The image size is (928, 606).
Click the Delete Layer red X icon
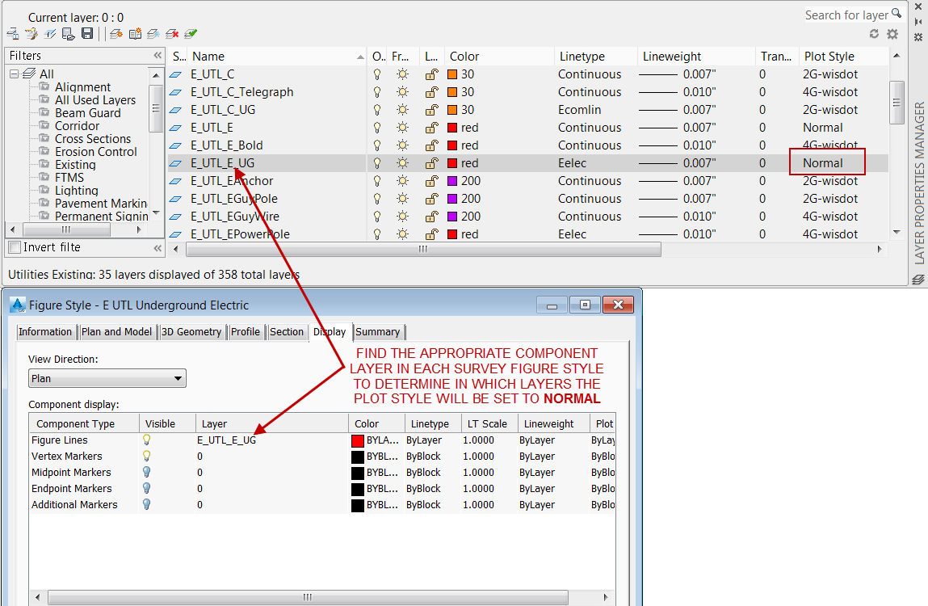(172, 34)
